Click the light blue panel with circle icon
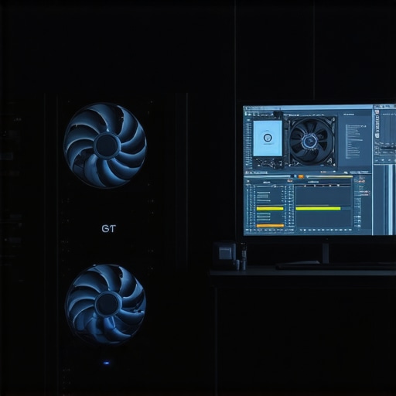Viewport: 396px width, 396px height. 268,138
